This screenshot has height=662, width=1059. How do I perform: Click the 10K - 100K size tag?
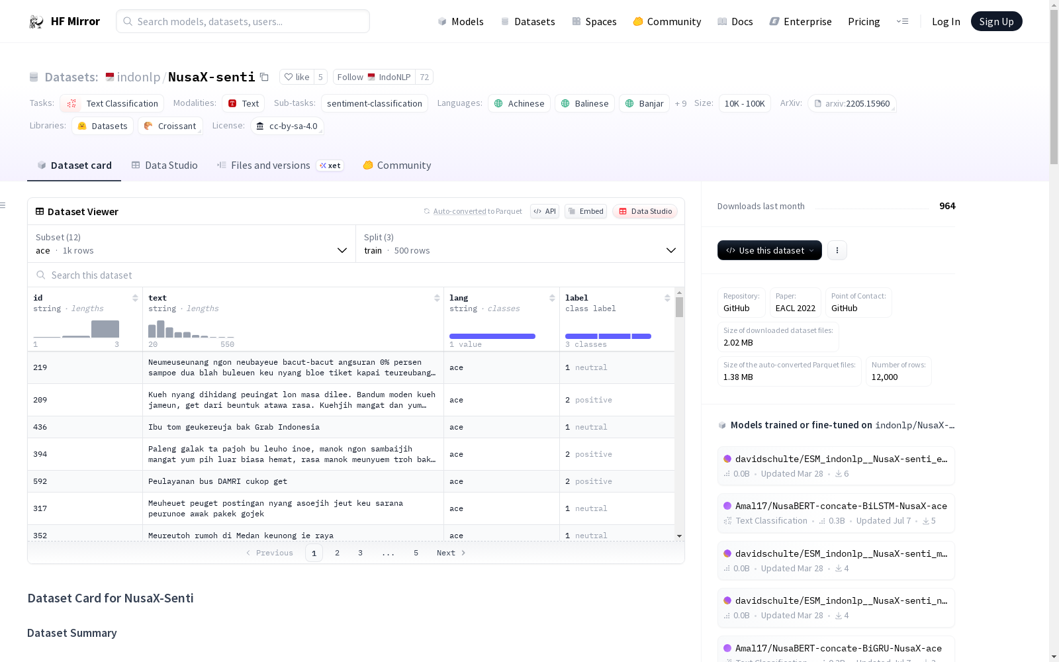point(745,103)
